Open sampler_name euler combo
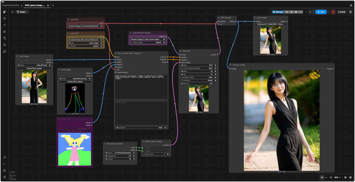The height and width of the screenshot is (182, 355). (x=199, y=77)
